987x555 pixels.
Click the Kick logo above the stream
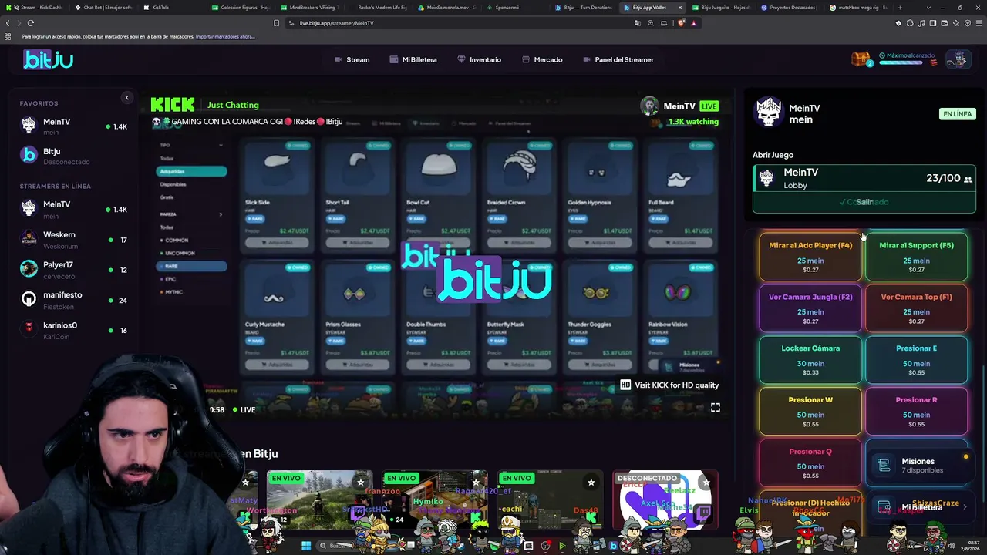(173, 105)
